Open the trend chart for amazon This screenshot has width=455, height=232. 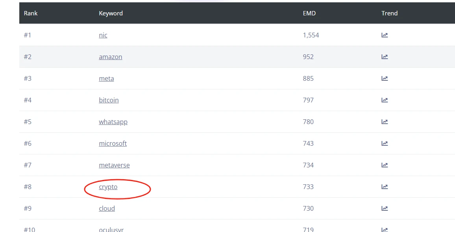click(385, 57)
